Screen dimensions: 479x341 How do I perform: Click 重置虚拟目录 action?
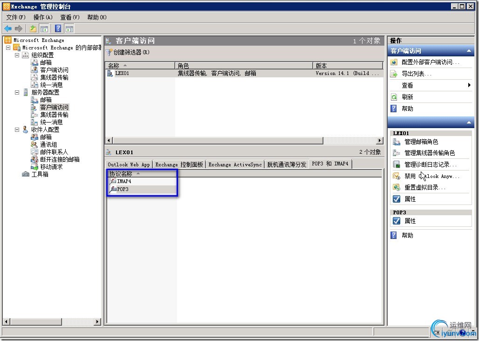425,187
